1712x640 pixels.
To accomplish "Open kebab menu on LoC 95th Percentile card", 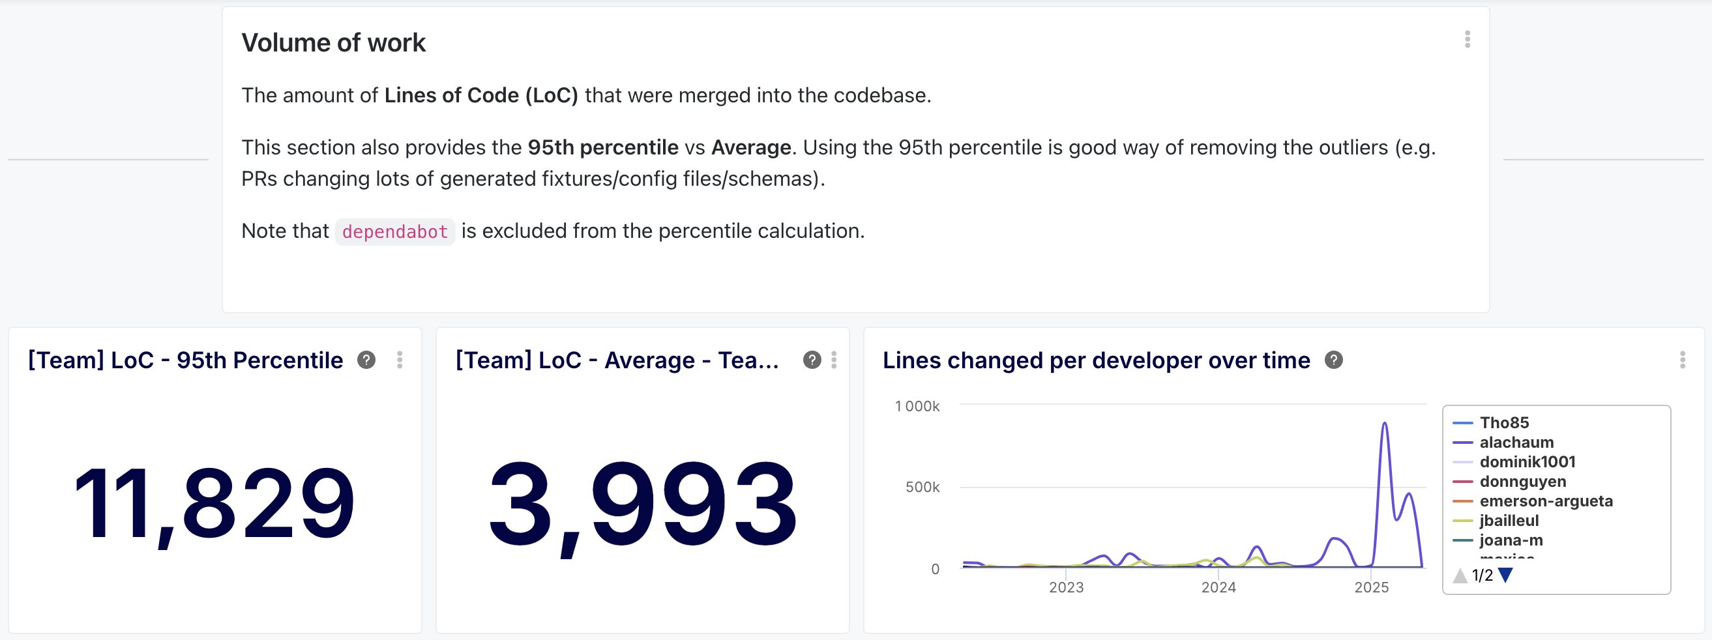I will [400, 360].
